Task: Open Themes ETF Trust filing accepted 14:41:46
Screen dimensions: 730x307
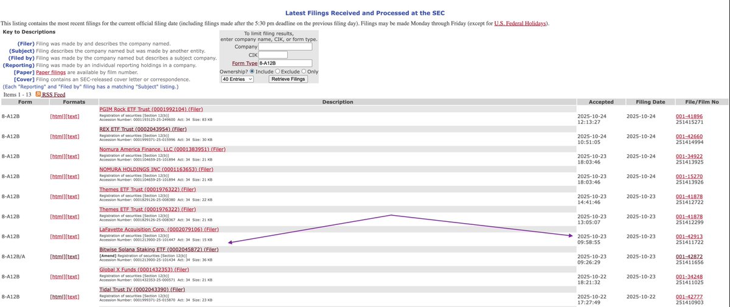Action: (148, 189)
